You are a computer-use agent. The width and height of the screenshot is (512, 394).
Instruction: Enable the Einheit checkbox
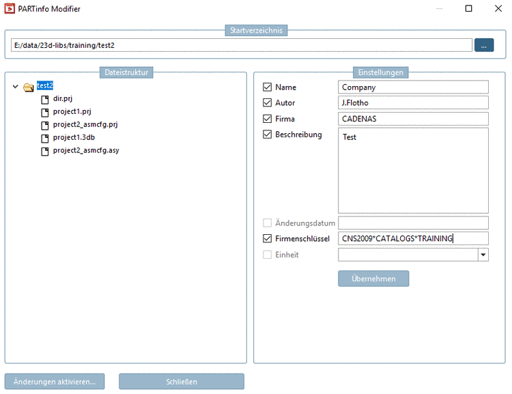point(267,255)
